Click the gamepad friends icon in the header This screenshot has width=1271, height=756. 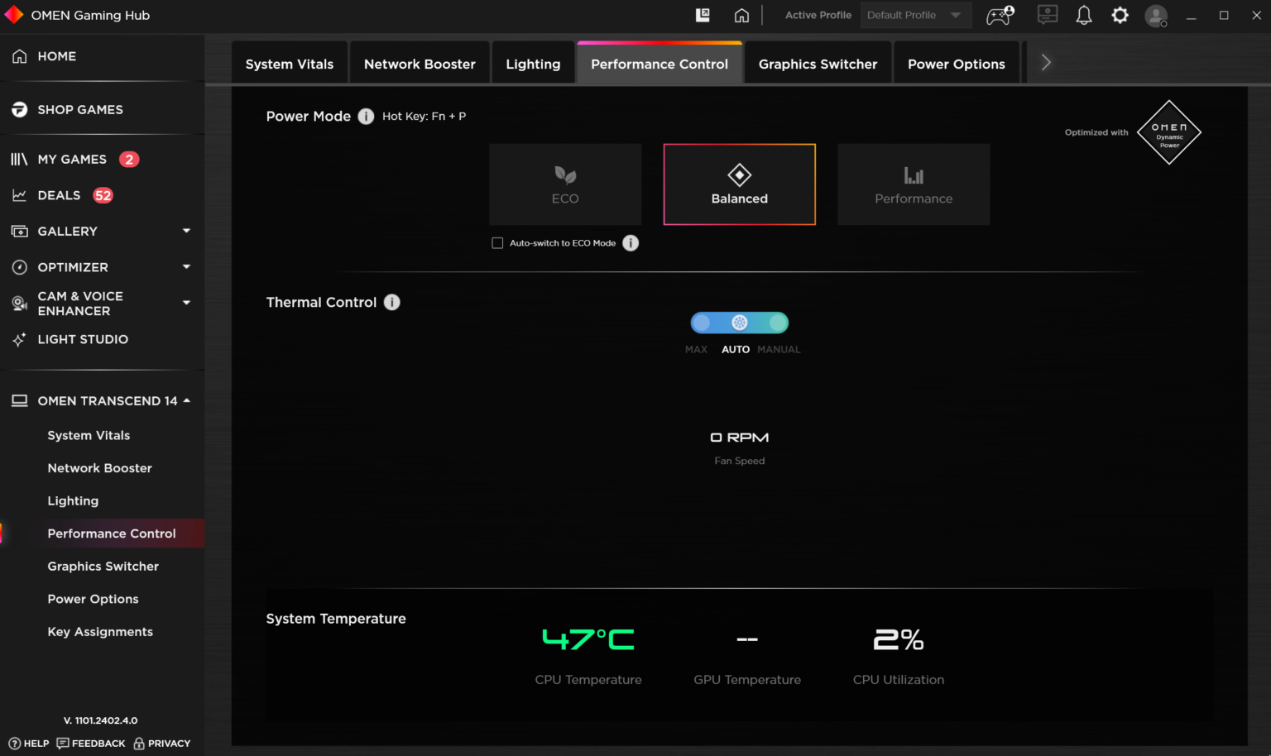1000,14
